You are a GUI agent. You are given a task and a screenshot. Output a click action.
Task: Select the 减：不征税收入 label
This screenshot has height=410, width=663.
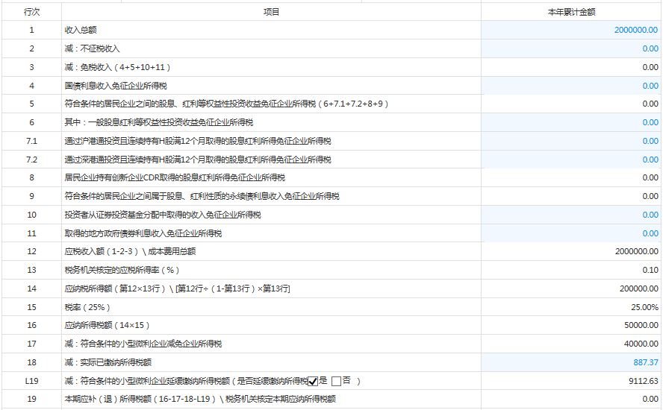(92, 48)
